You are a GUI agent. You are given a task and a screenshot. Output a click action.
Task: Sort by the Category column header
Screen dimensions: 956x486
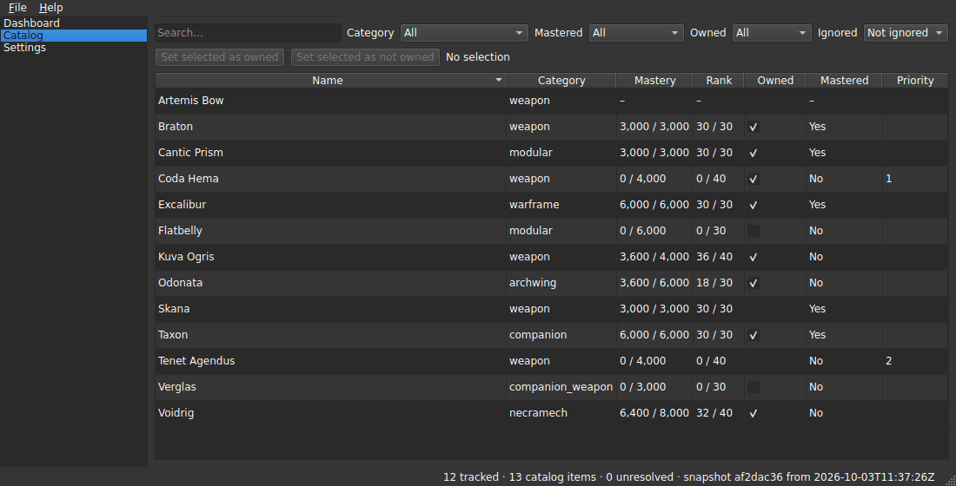(561, 81)
